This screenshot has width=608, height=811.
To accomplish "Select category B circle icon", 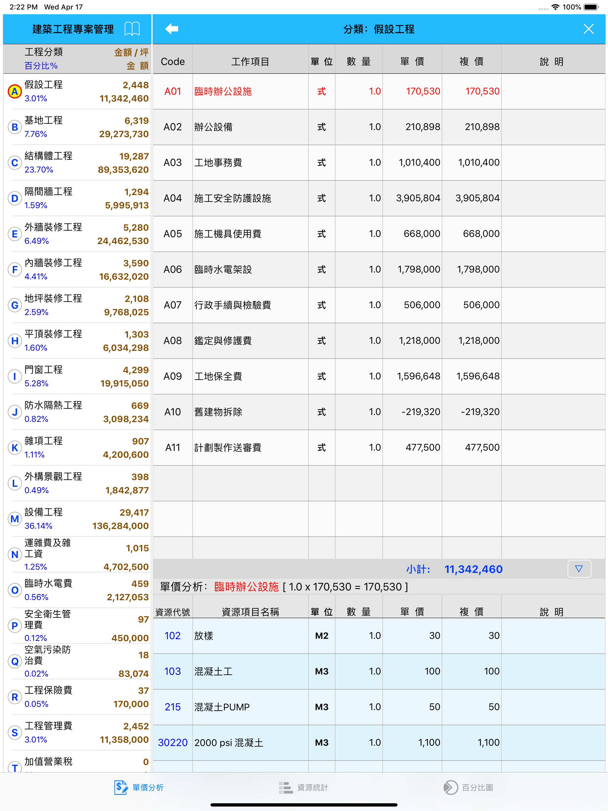I will [x=15, y=127].
